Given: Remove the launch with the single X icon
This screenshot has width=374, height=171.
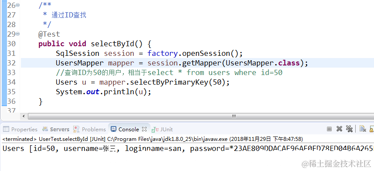Looking at the screenshot, I should coord(339,129).
